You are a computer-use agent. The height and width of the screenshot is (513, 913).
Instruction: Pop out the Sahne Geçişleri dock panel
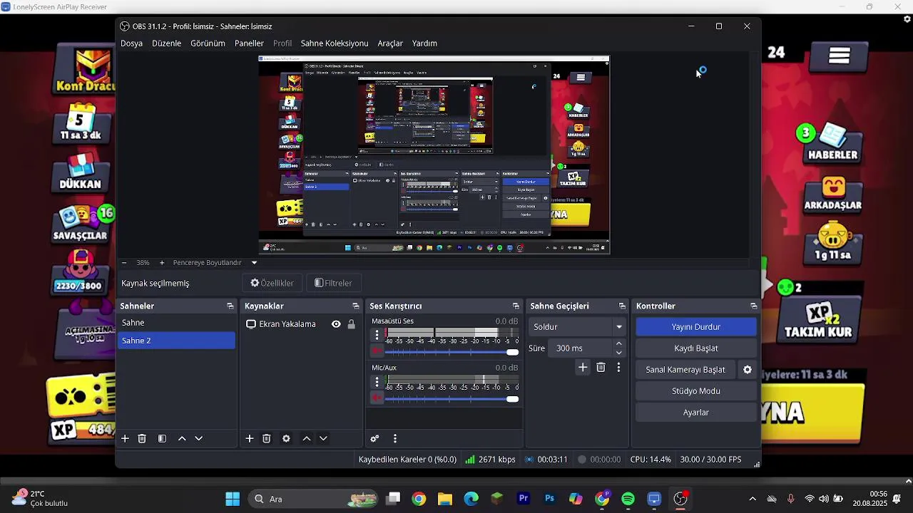pyautogui.click(x=622, y=306)
